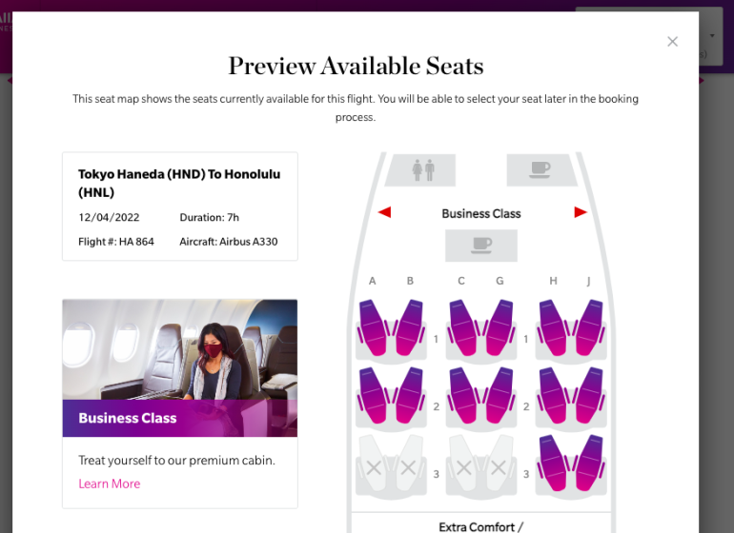Choose seat 2A in row two

pyautogui.click(x=373, y=395)
